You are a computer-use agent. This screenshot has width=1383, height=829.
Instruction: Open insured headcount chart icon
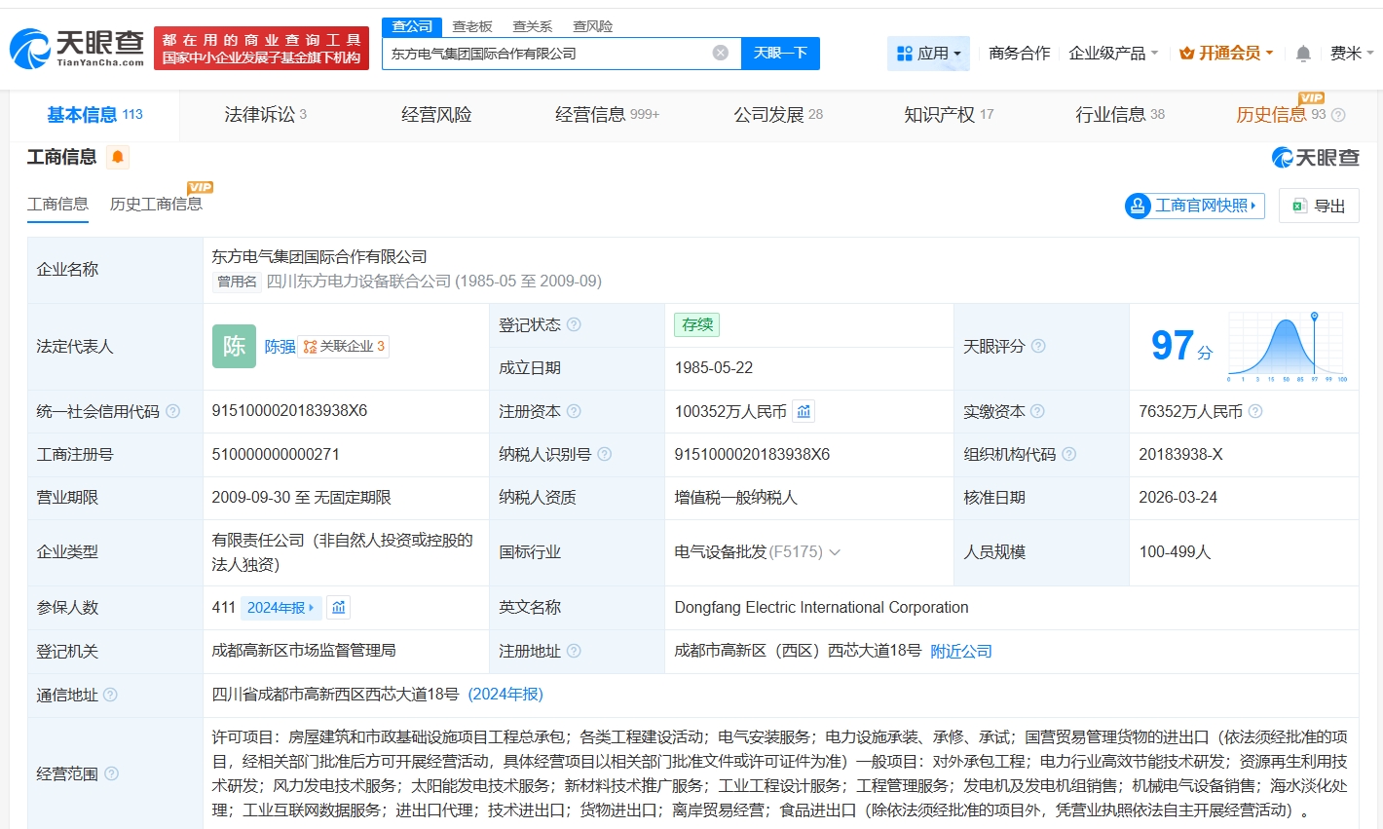pos(338,608)
